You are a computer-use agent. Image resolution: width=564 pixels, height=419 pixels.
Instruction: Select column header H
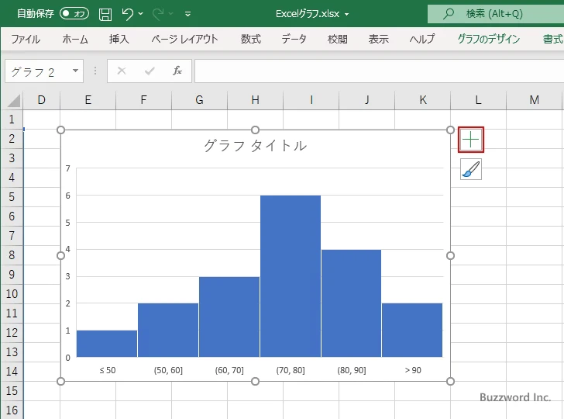pyautogui.click(x=256, y=100)
